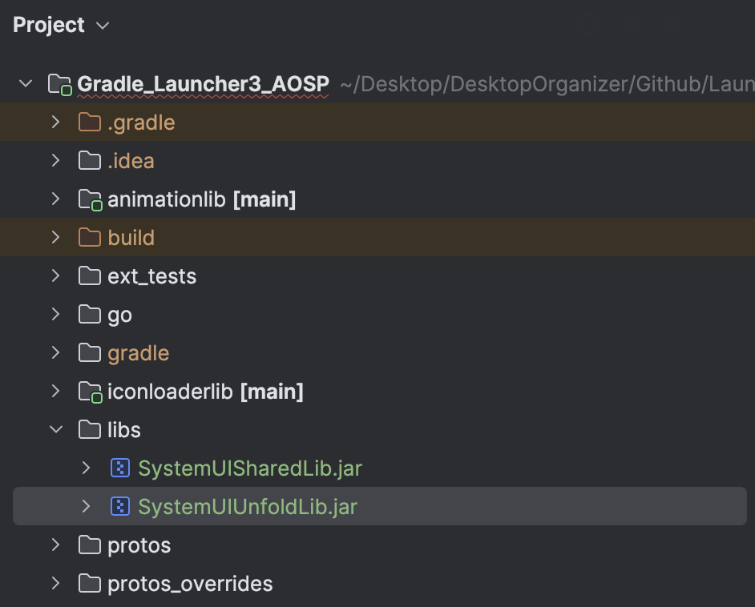Expand the go folder
The height and width of the screenshot is (607, 755).
[x=56, y=315]
